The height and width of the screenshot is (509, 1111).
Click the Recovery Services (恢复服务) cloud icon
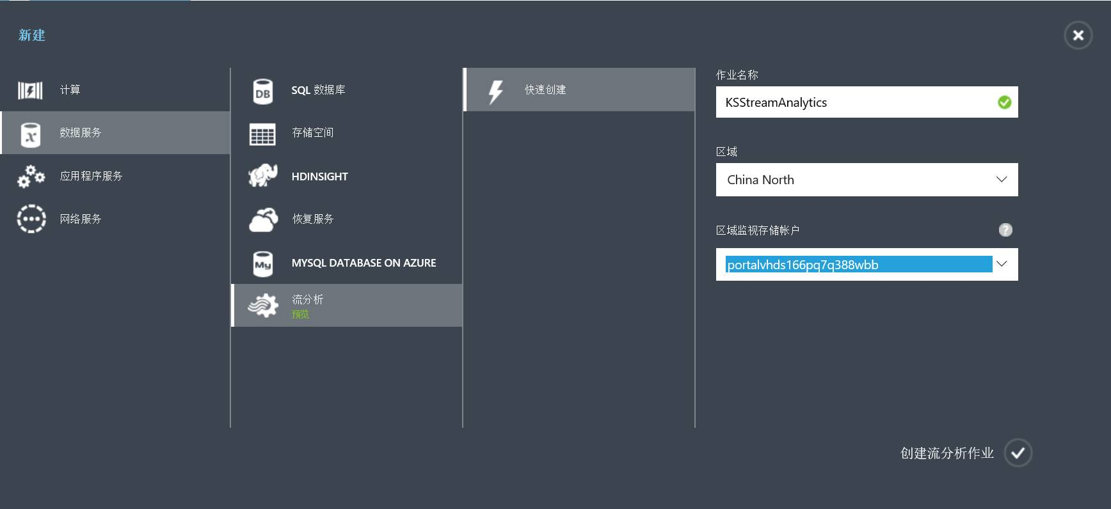pyautogui.click(x=263, y=219)
